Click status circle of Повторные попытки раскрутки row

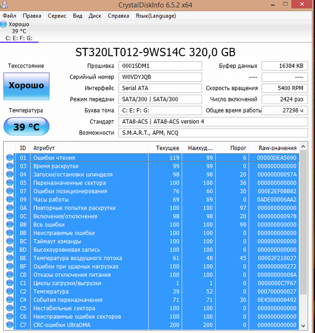(x=9, y=208)
